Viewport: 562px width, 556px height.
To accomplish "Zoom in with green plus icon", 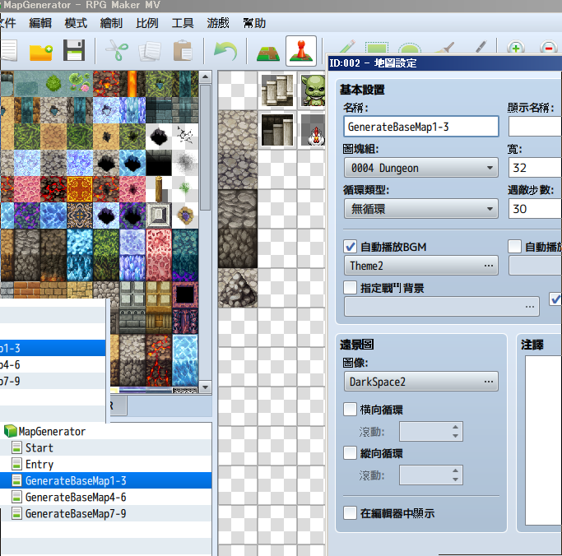I will coord(516,47).
